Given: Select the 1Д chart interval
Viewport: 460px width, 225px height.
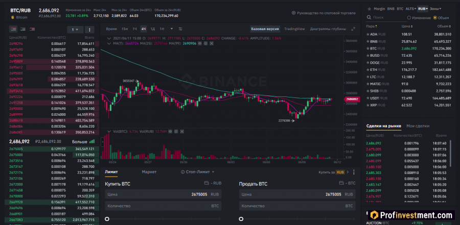Looking at the screenshot, I should click(x=152, y=29).
